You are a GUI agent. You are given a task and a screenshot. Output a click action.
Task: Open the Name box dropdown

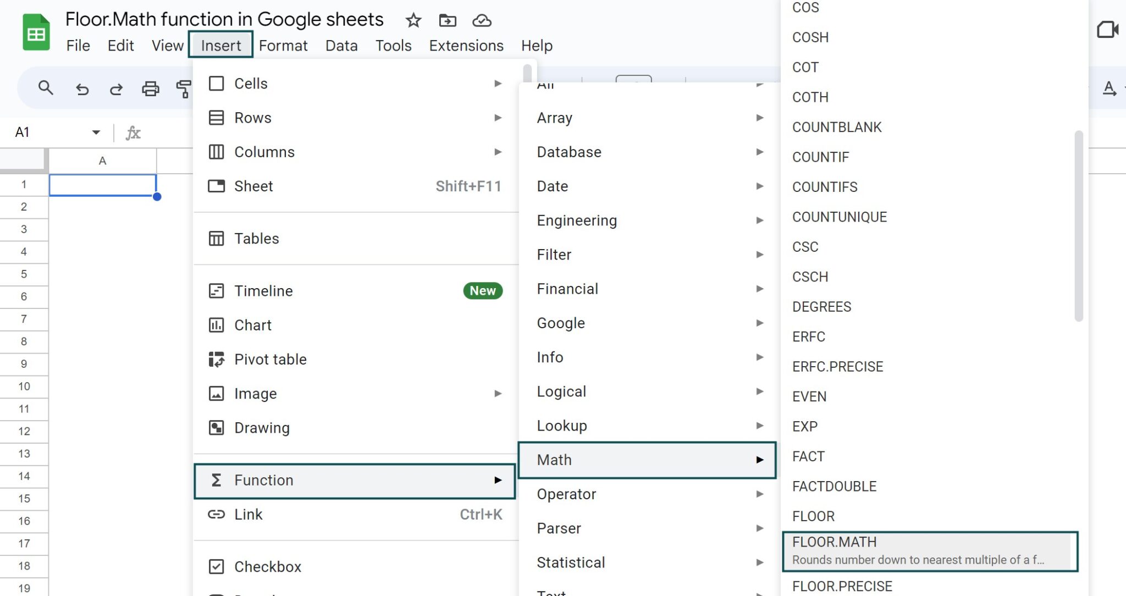(96, 132)
